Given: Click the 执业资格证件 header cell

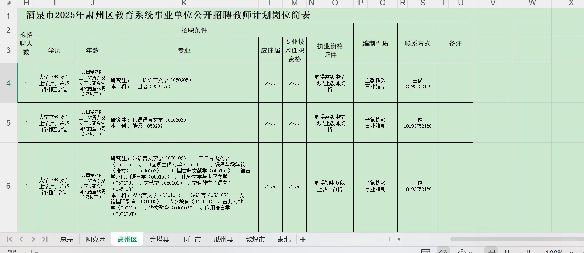Looking at the screenshot, I should click(x=330, y=50).
